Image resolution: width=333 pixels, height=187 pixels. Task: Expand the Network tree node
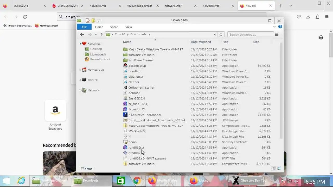point(80,90)
